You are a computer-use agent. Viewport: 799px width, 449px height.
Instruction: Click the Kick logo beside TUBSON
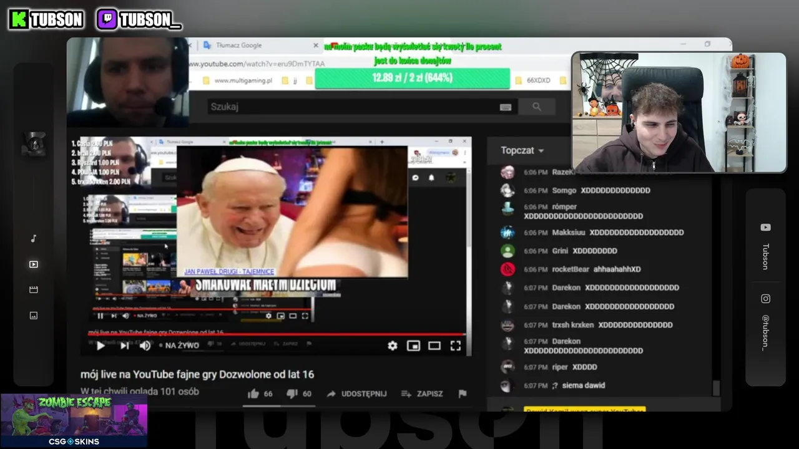click(19, 19)
